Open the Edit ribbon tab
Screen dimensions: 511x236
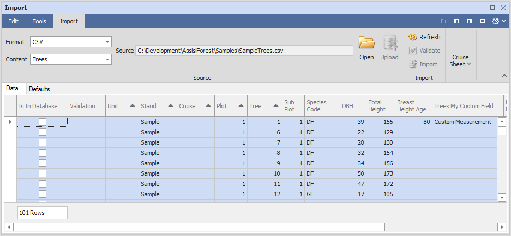click(x=14, y=21)
